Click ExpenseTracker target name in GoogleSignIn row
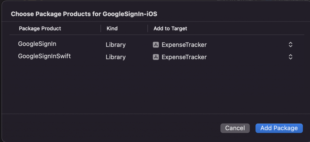This screenshot has height=142, width=310. click(x=184, y=45)
